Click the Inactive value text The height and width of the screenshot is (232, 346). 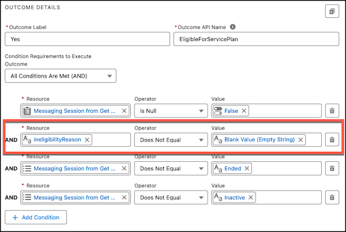click(x=235, y=197)
